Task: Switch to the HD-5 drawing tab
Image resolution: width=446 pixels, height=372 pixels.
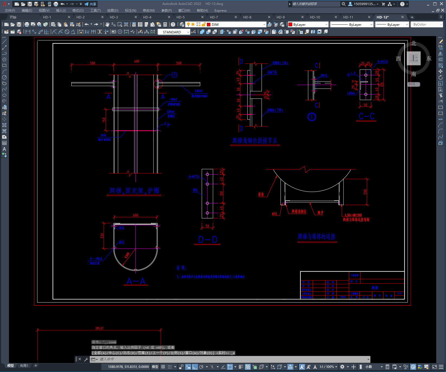Action: [x=181, y=17]
